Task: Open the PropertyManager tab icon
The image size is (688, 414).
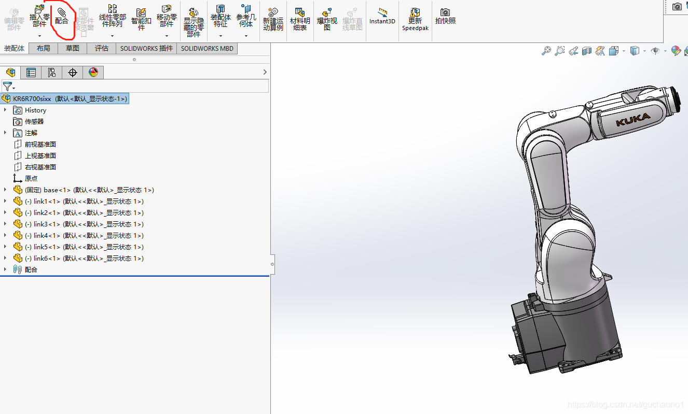Action: pyautogui.click(x=31, y=73)
